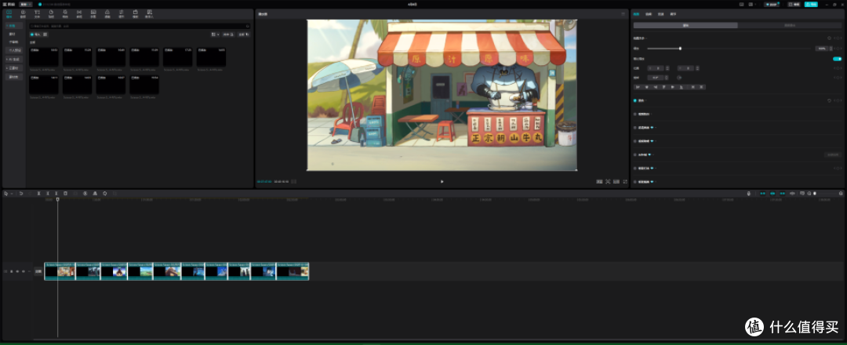
Task: Switch to the third tab of properties panel
Action: tap(660, 13)
